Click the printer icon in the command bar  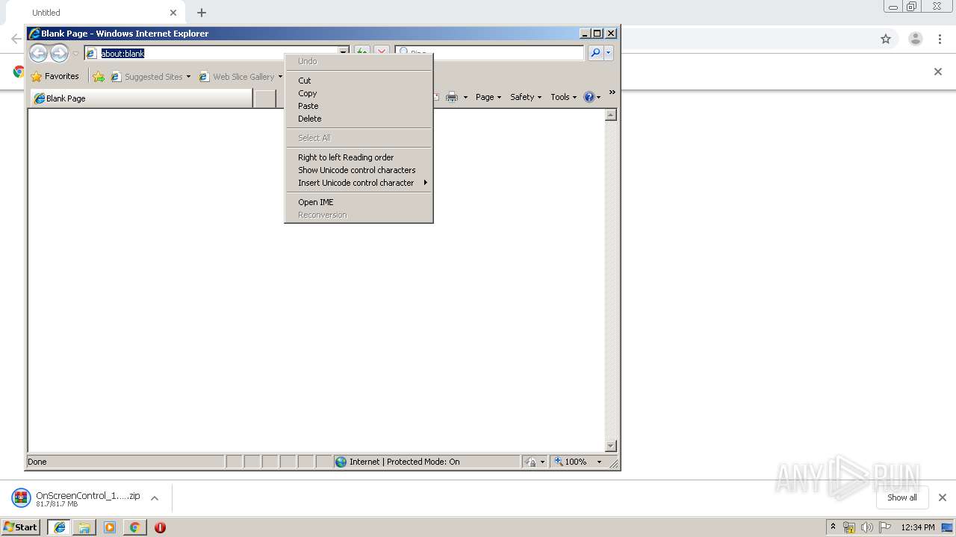452,97
